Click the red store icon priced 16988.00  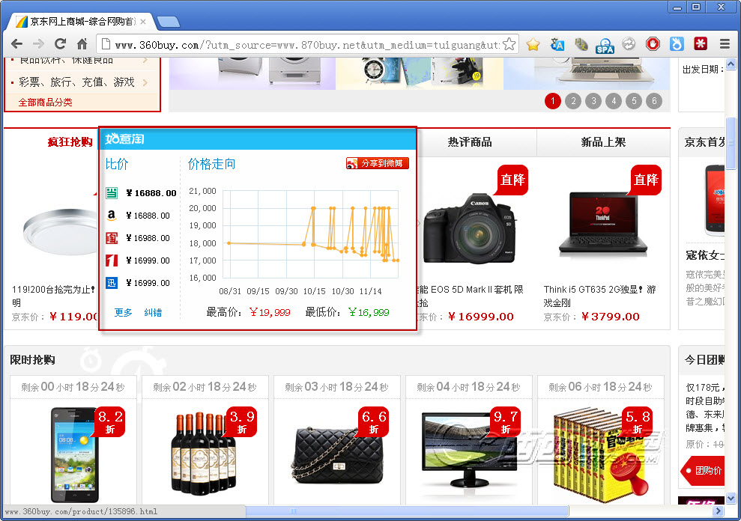point(112,237)
